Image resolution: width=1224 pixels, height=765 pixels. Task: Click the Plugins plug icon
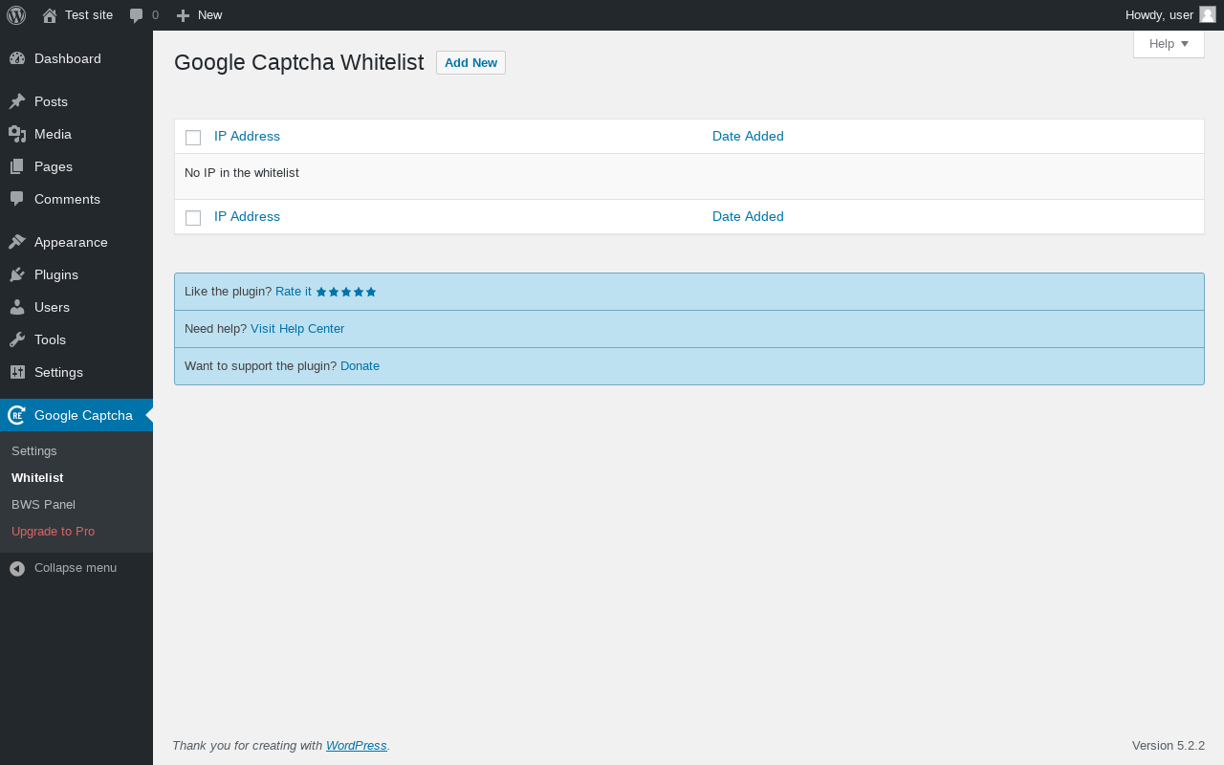17,274
